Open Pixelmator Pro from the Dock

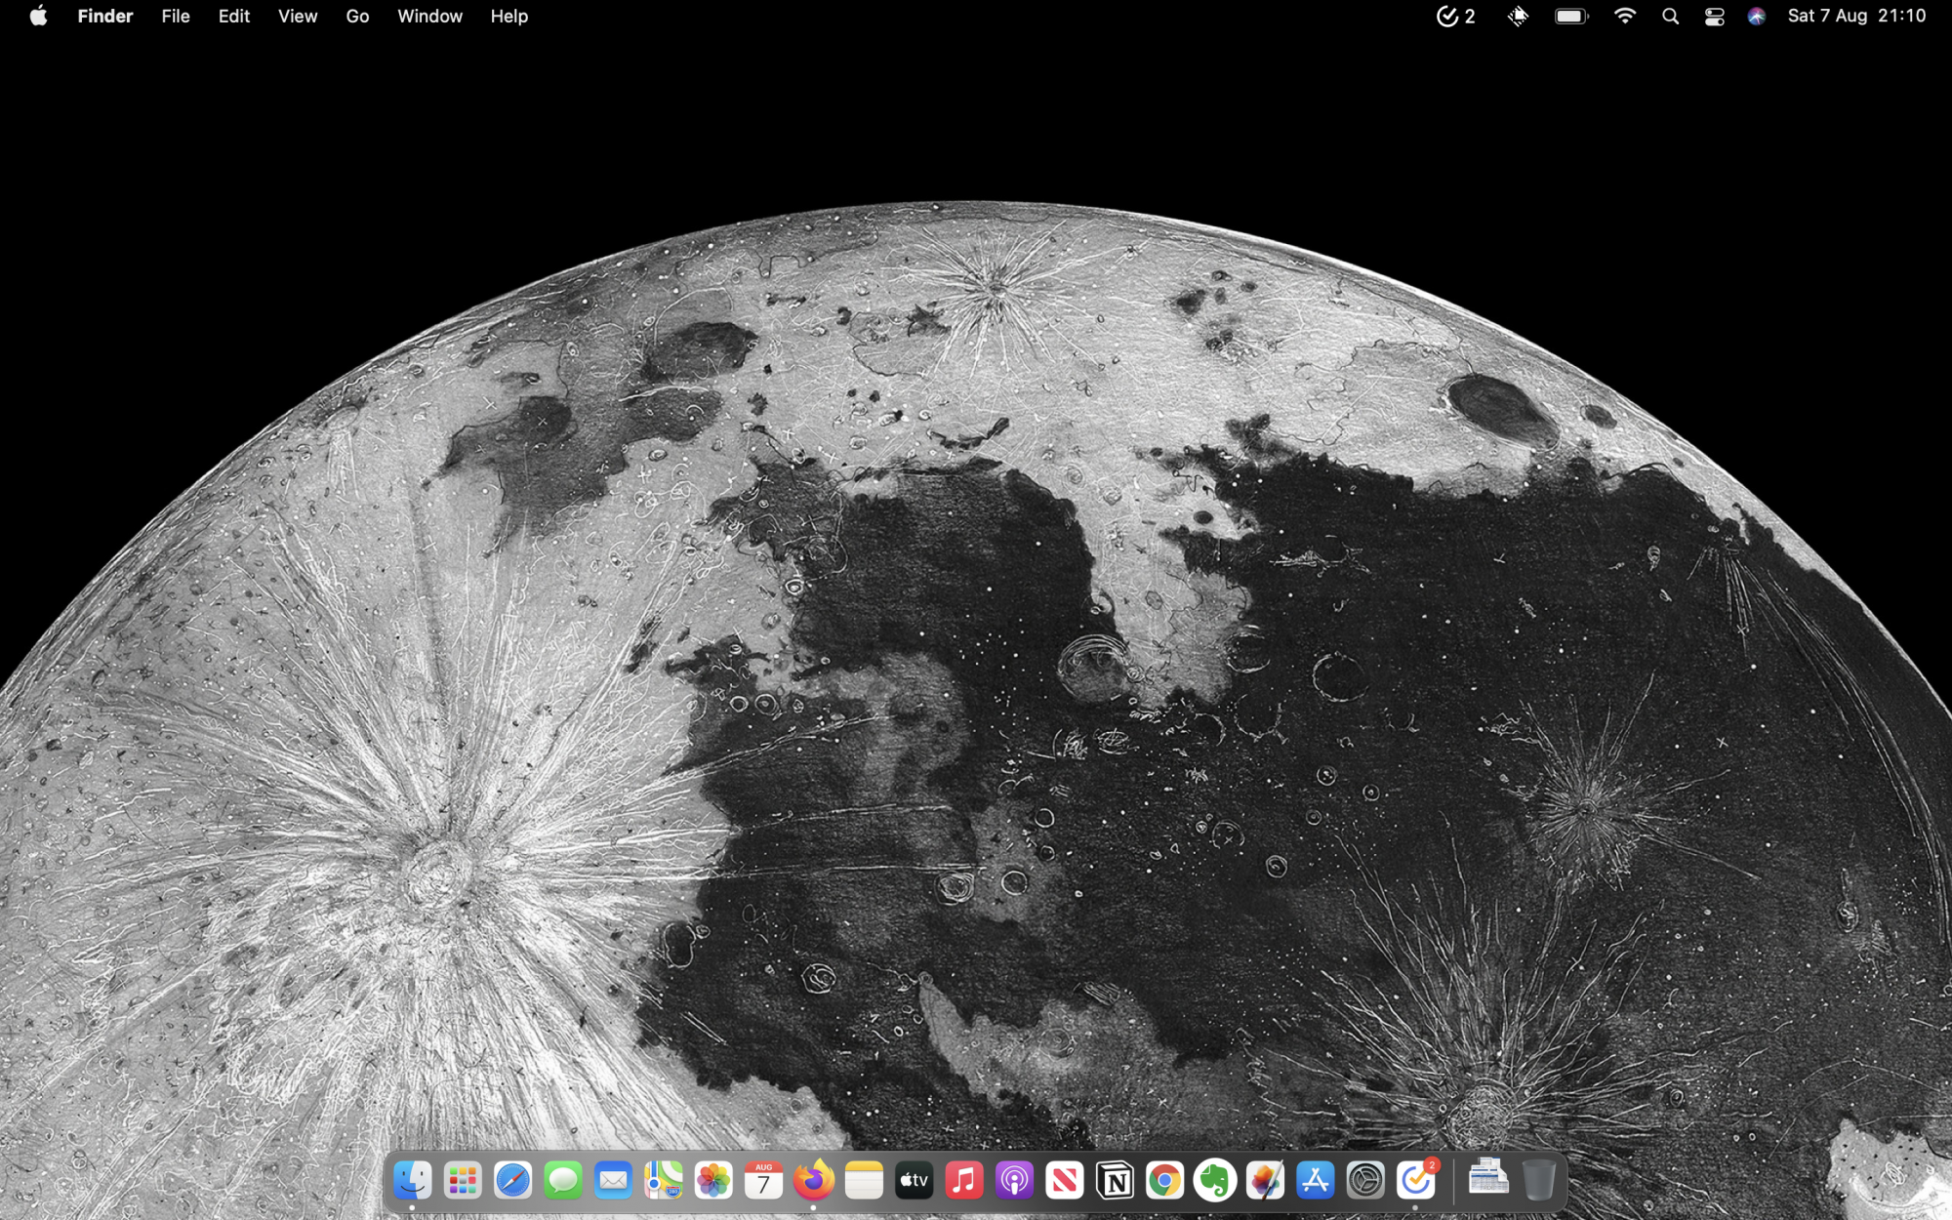[1265, 1181]
